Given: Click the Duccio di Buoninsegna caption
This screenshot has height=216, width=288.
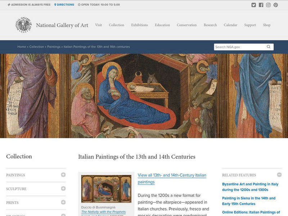Looking at the screenshot, I should pyautogui.click(x=98, y=207).
